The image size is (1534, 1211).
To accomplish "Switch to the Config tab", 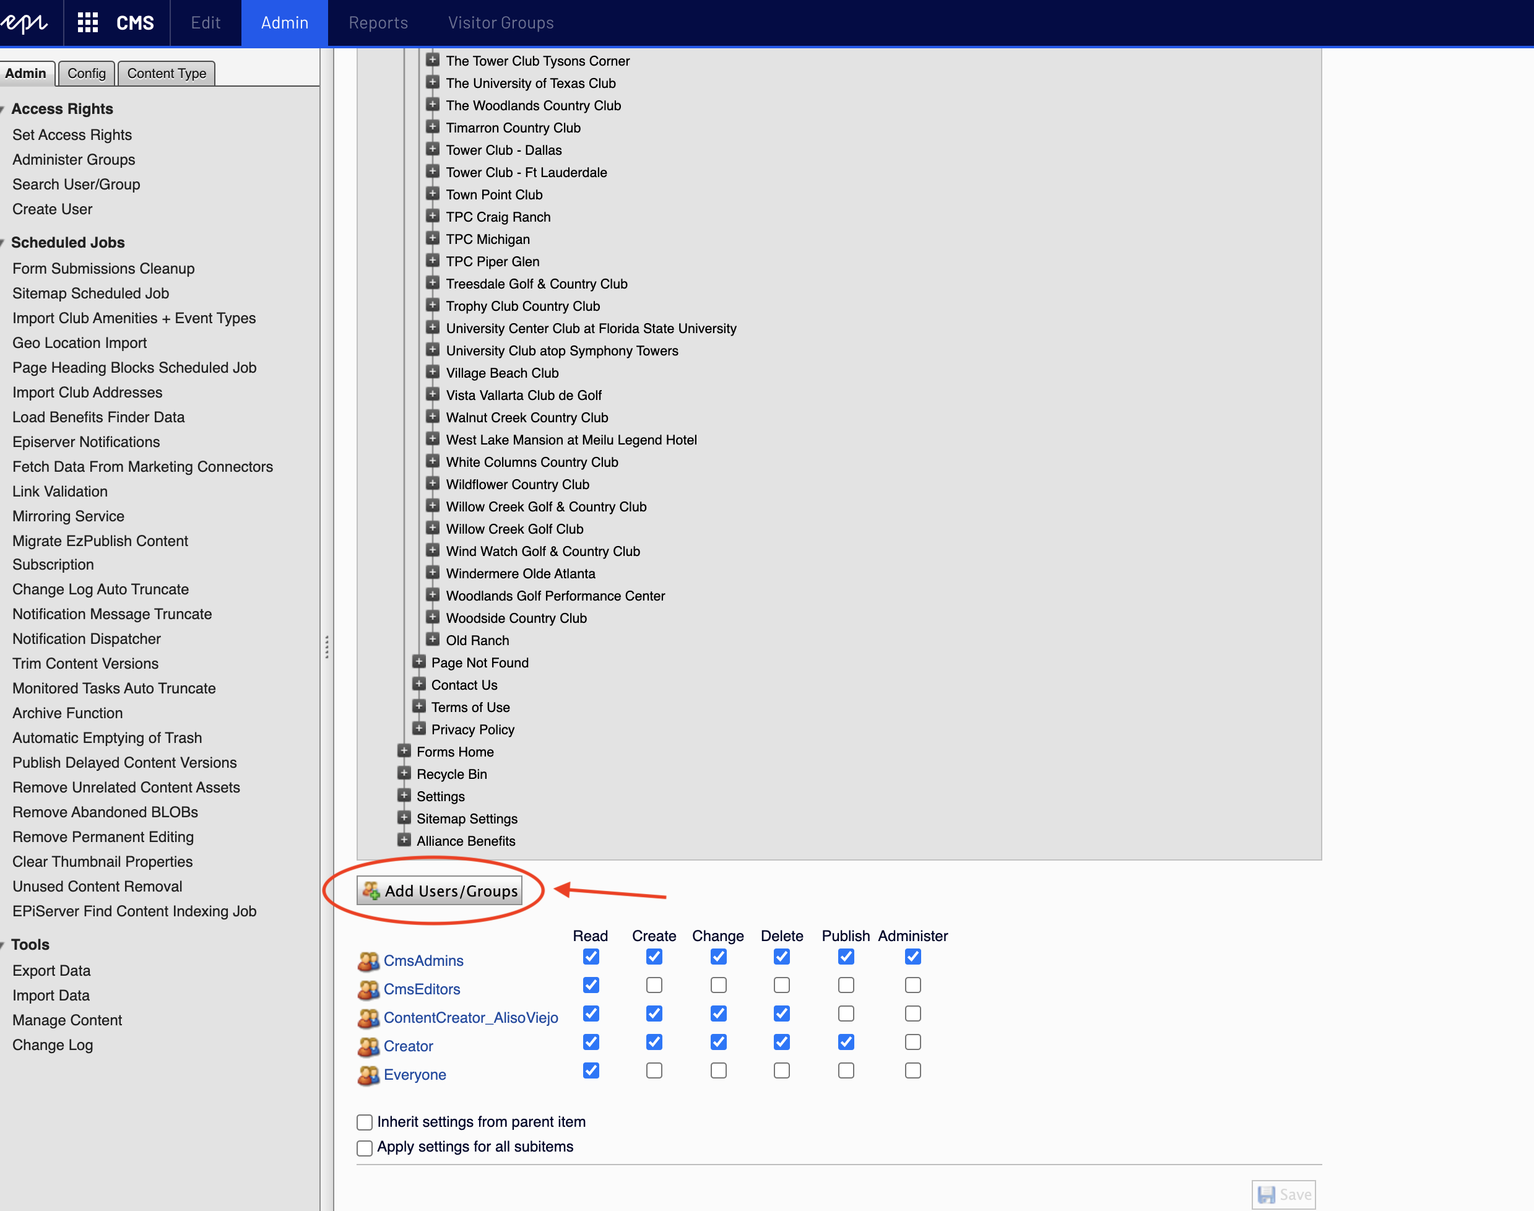I will pyautogui.click(x=87, y=73).
